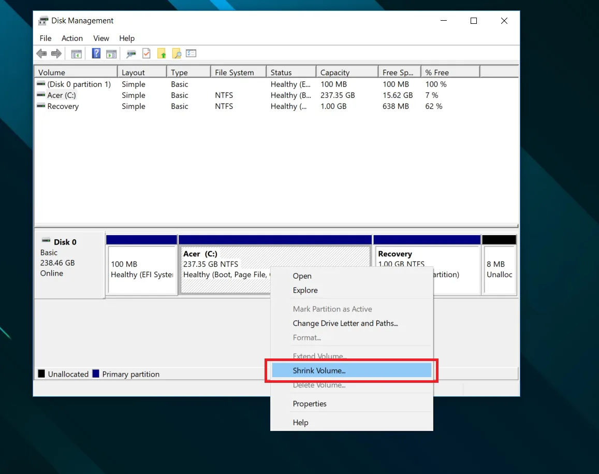The width and height of the screenshot is (599, 474).
Task: Click the grayed Mark Partition as Active entry
Action: (352, 309)
